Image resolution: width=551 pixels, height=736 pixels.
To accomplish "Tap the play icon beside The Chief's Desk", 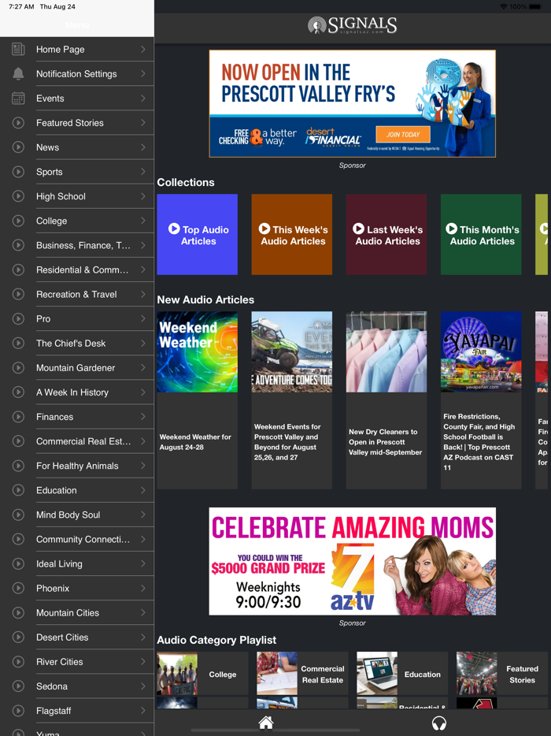I will coord(18,343).
